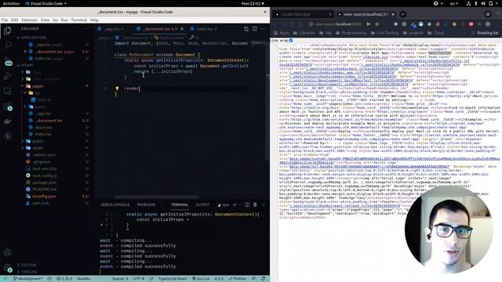Click the Open Changes icon in editor toolbar
The height and width of the screenshot is (282, 502).
click(x=246, y=29)
